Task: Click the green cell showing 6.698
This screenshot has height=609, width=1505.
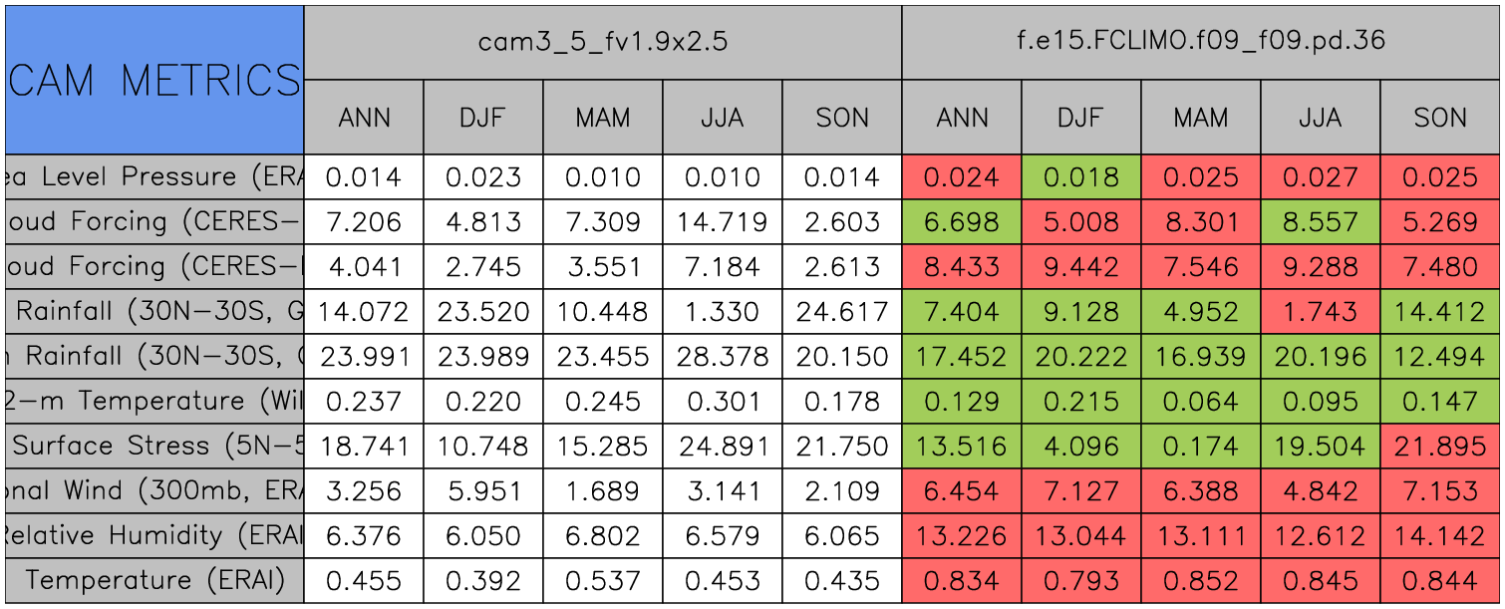Action: [962, 222]
